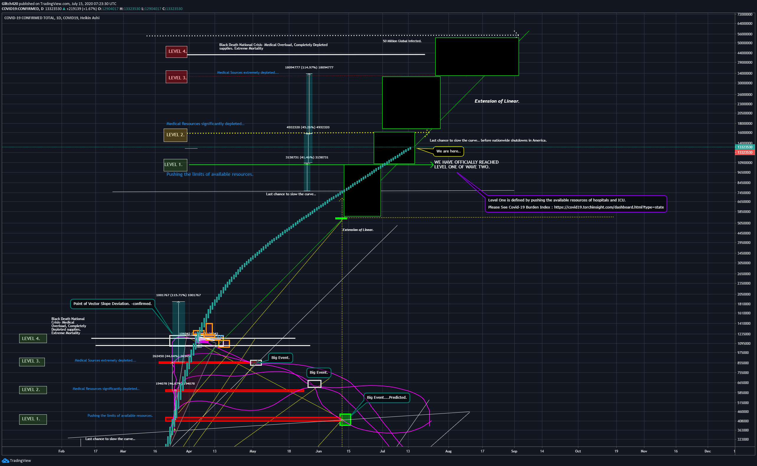757x466 pixels.
Task: Select the brown LEVEL 2. label
Action: click(175, 135)
